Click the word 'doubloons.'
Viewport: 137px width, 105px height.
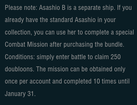point(20,69)
